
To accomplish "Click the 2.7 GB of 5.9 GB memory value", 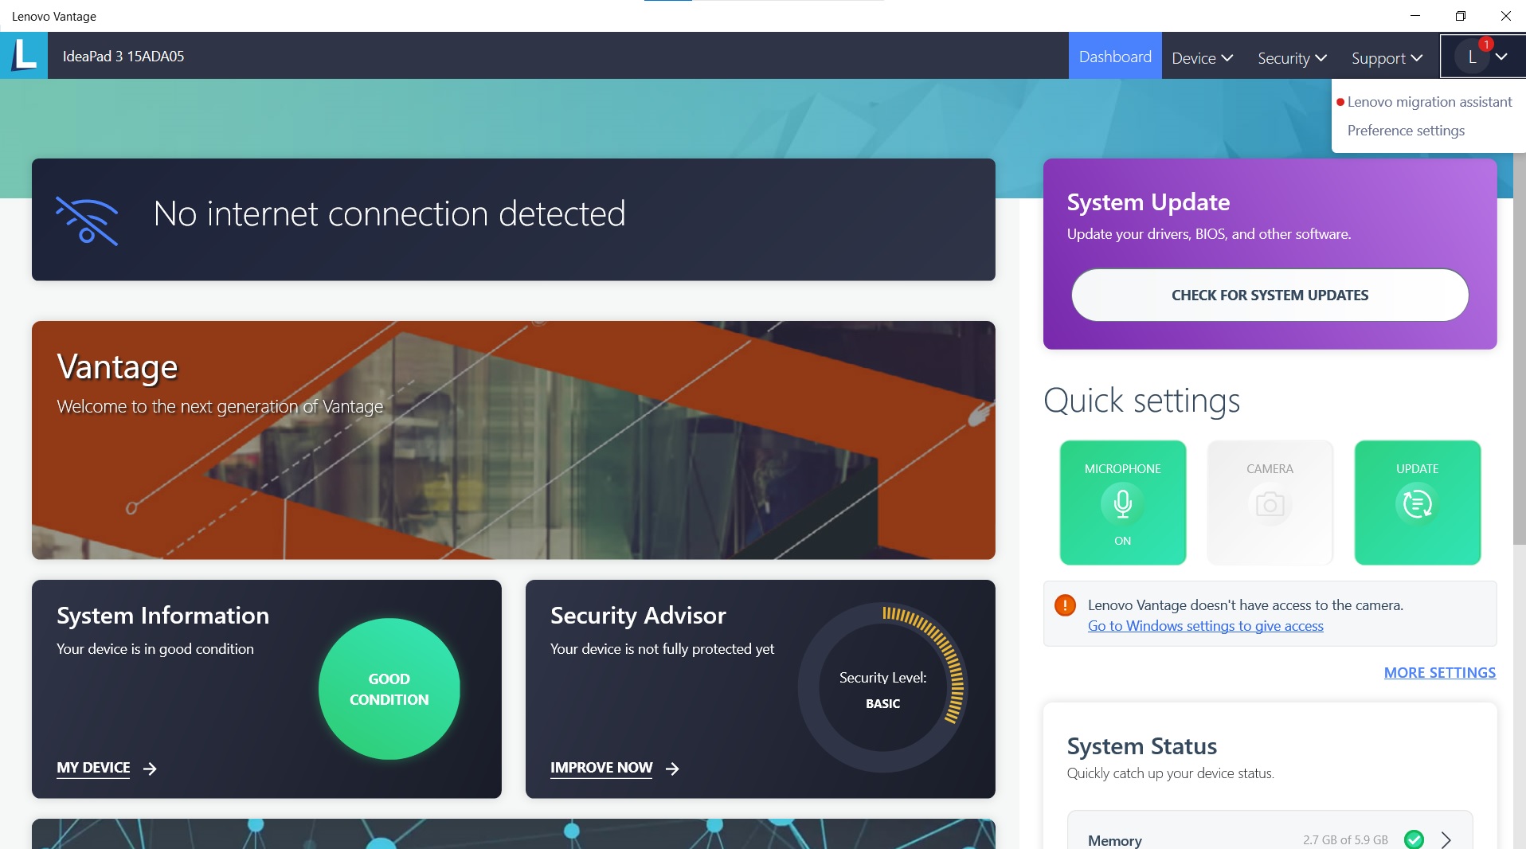I will 1345,840.
